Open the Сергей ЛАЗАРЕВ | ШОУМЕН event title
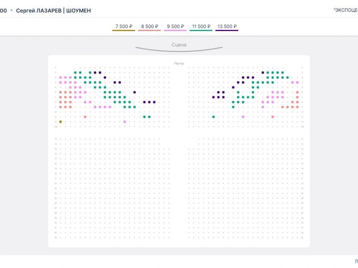358x268 pixels. [53, 11]
